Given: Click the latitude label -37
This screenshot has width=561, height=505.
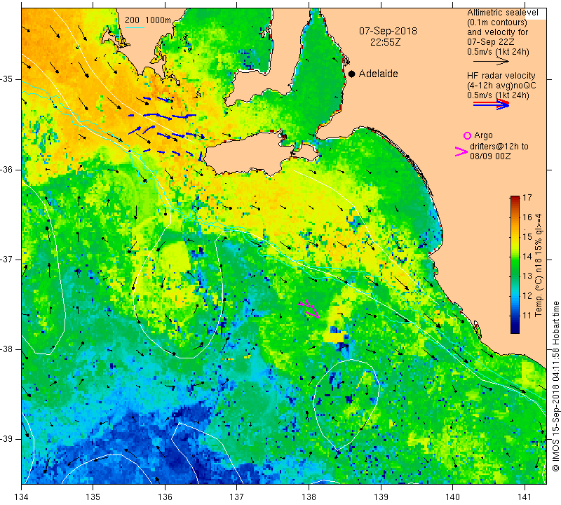Looking at the screenshot, I should pyautogui.click(x=7, y=259).
